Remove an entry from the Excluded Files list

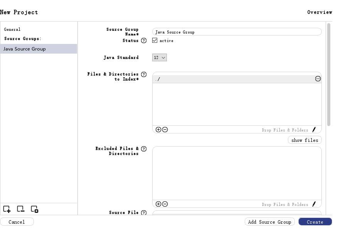point(165,204)
